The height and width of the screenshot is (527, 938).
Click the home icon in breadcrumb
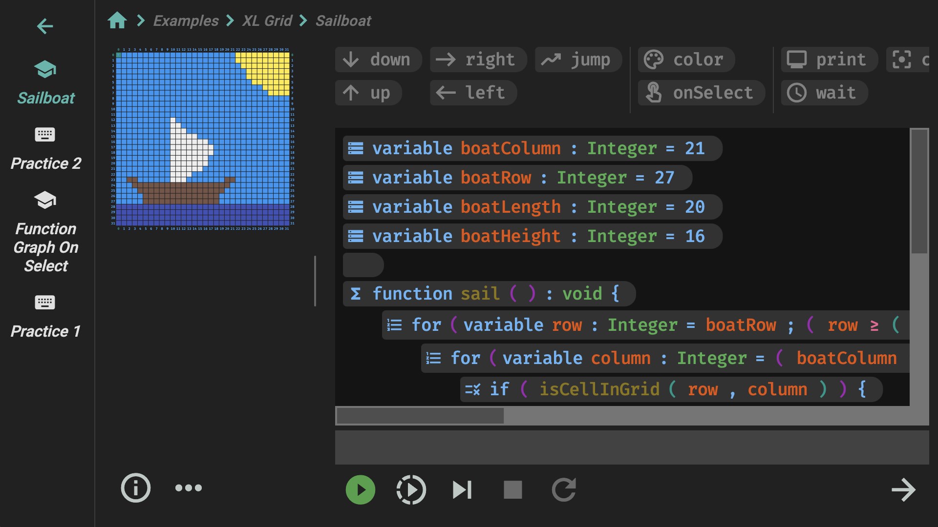click(x=117, y=20)
